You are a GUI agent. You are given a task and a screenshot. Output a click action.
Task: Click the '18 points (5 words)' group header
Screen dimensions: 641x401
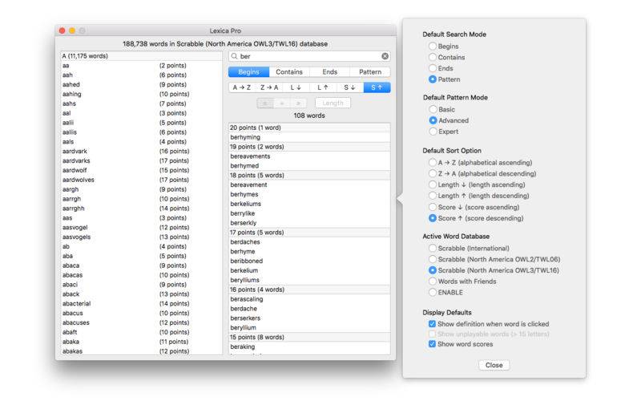pos(309,175)
